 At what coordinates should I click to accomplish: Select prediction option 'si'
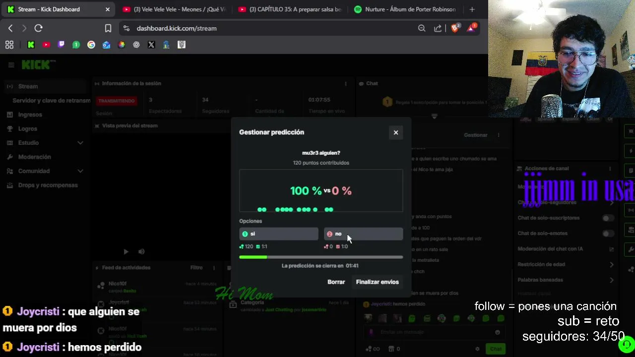[279, 234]
